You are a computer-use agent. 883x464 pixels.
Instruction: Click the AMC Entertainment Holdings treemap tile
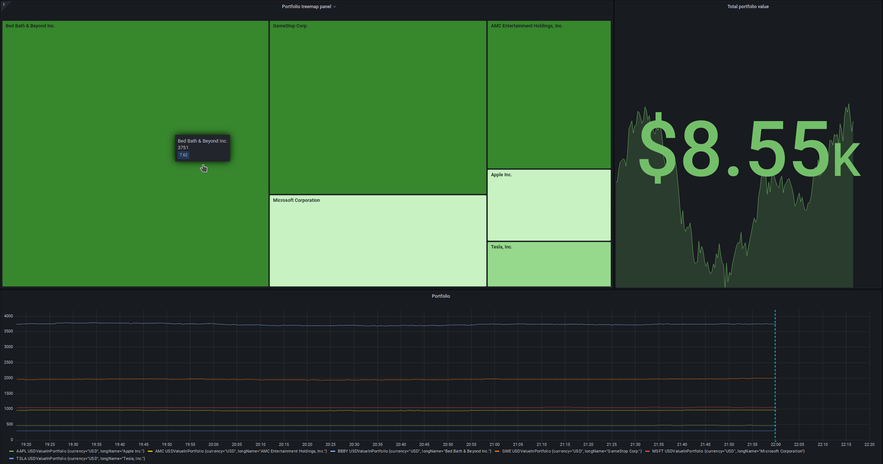[549, 93]
